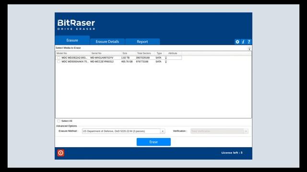Click the bulb icon beside Select Media to Erase
Screen dimensions: 307x172
(249, 48)
